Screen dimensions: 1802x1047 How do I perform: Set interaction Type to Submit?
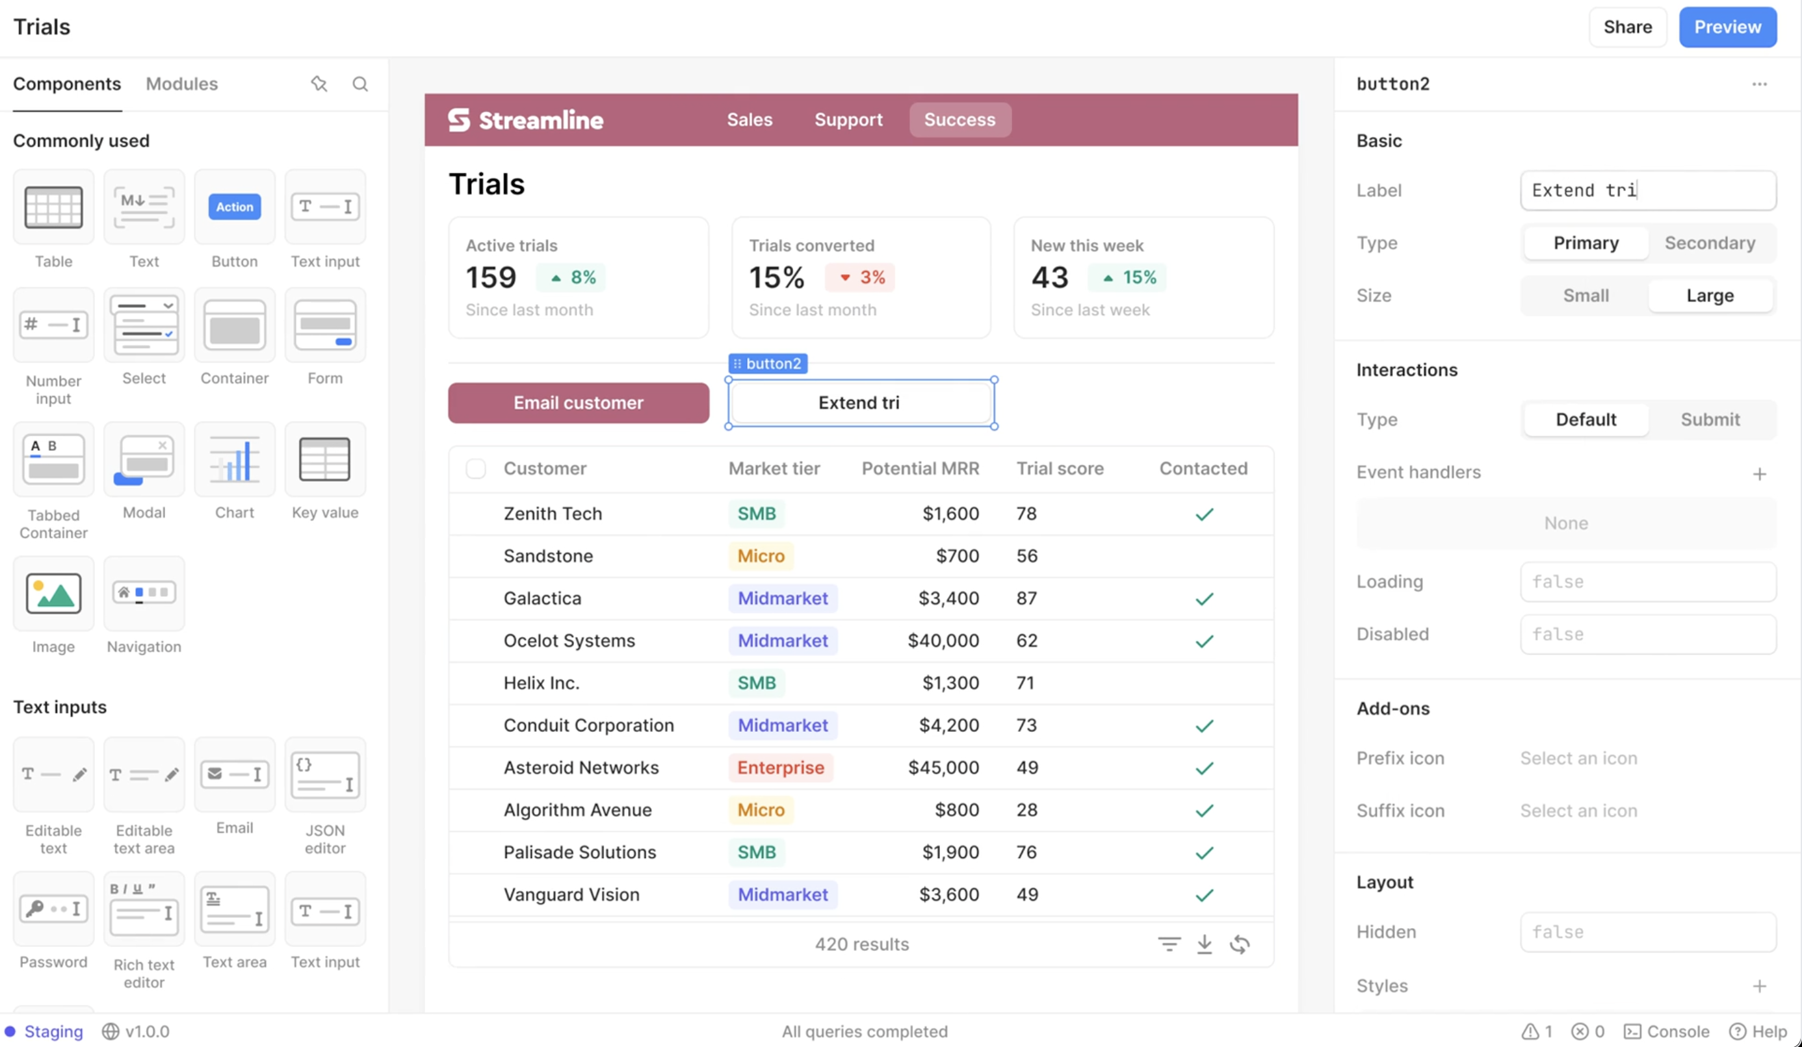pyautogui.click(x=1709, y=420)
